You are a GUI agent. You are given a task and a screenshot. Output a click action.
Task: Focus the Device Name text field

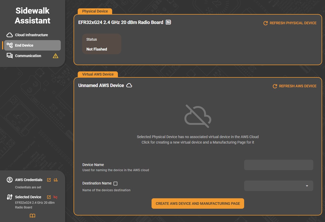pos(278,165)
